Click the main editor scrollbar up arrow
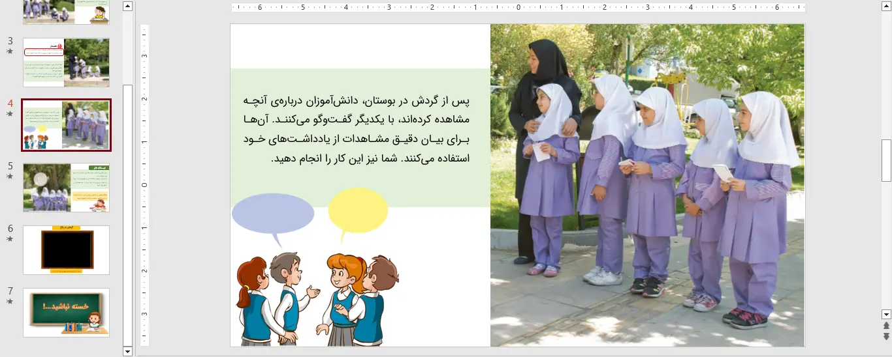This screenshot has height=357, width=892. [x=886, y=6]
